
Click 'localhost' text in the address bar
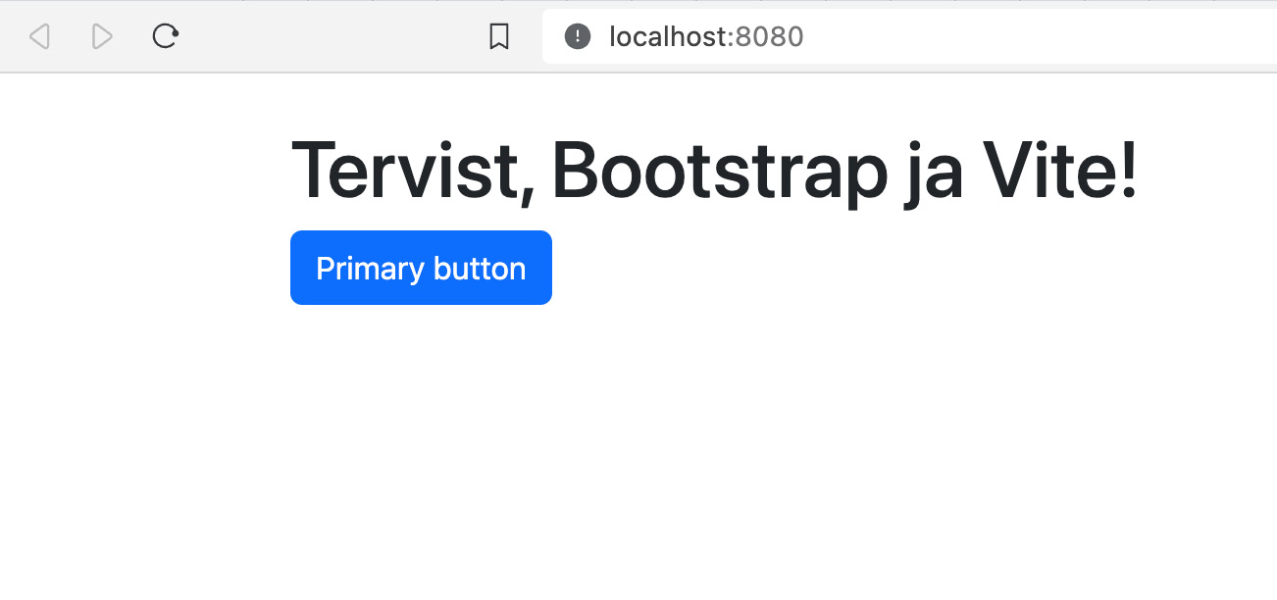pos(670,37)
